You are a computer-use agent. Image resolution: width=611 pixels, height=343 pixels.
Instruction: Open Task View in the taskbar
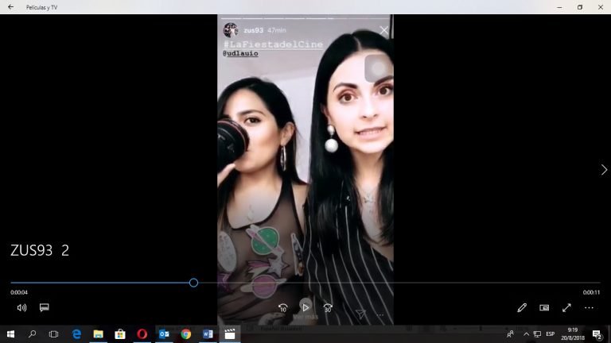coord(54,334)
